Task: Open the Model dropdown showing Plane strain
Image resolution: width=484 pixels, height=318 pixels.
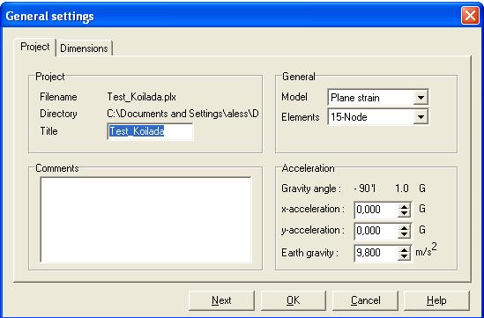Action: [378, 98]
